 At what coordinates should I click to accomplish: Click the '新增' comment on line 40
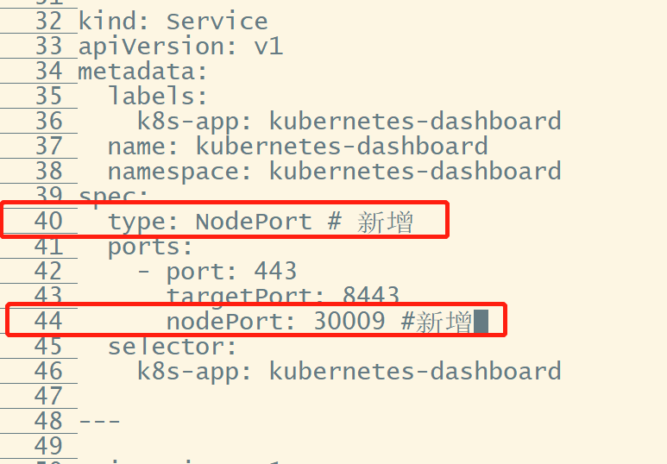tap(385, 222)
